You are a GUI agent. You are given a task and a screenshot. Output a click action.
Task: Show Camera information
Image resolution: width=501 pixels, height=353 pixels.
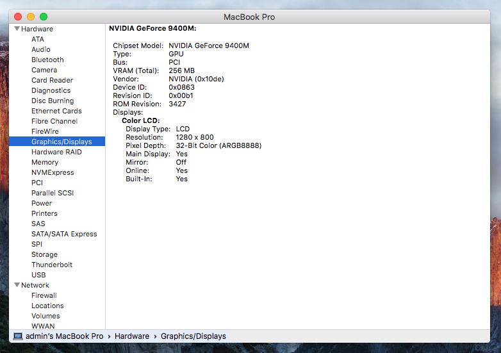[x=44, y=70]
